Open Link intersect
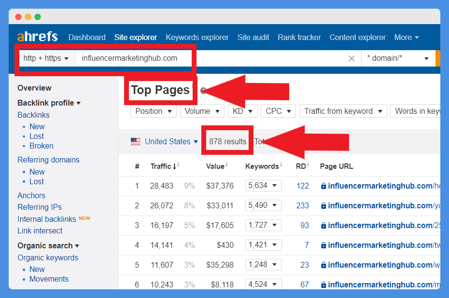Viewport: 449px width, 298px height. (40, 231)
